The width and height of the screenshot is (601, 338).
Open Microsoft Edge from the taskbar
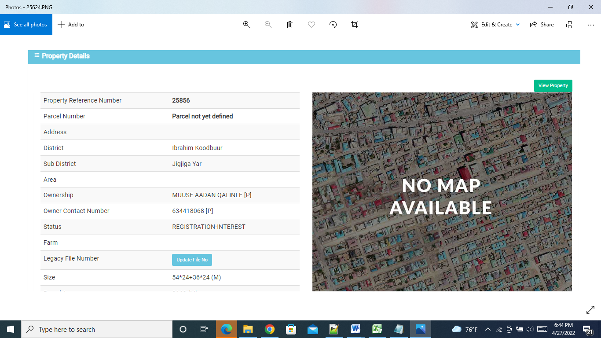[x=227, y=329]
